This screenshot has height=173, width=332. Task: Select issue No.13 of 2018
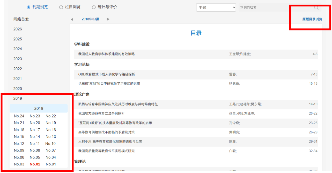click(51, 137)
